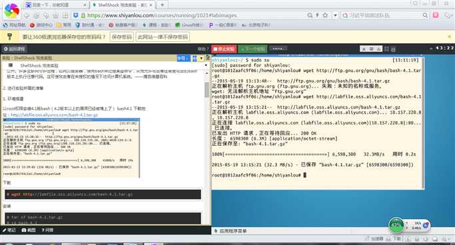Click the terminal prompt cursor line
This screenshot has width=455, height=245.
pyautogui.click(x=259, y=175)
